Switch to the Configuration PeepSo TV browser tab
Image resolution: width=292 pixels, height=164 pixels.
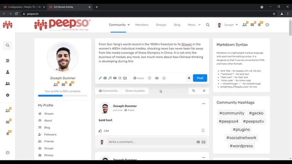click(24, 7)
